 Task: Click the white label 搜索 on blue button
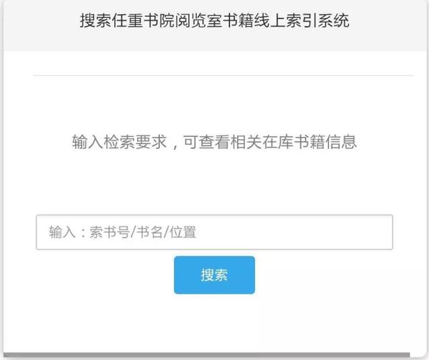[x=214, y=275]
